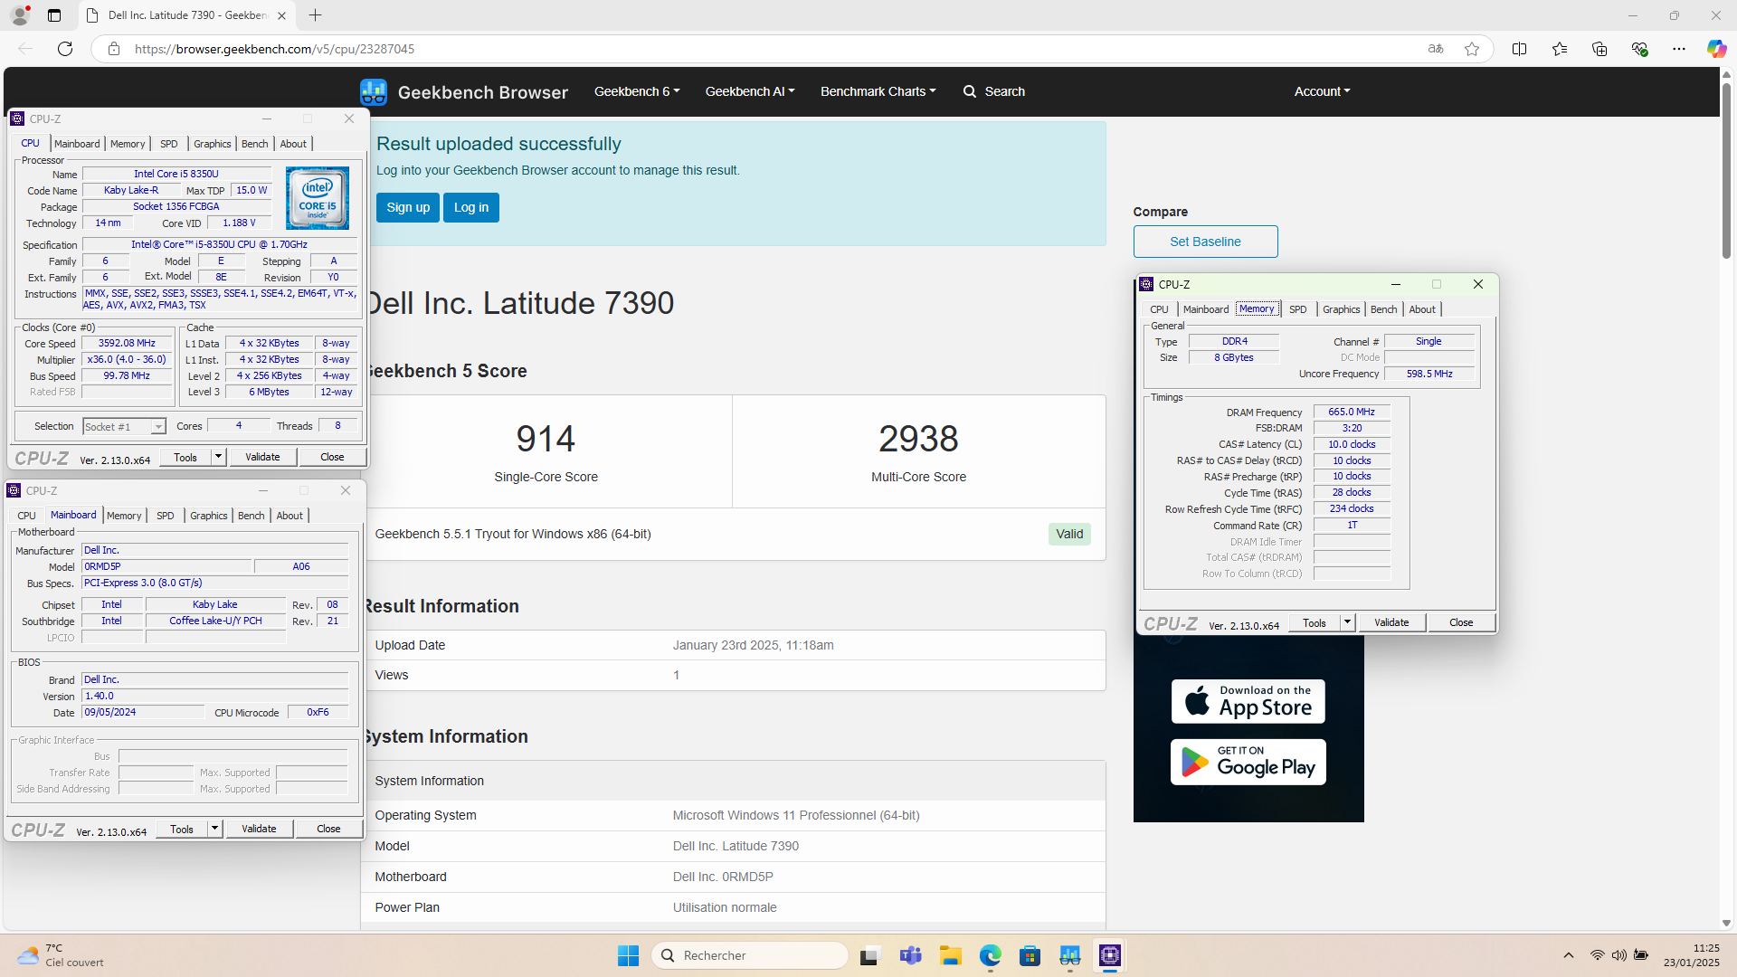Select CPU tab in Memory CPU-Z window
The height and width of the screenshot is (977, 1737).
(x=1159, y=309)
